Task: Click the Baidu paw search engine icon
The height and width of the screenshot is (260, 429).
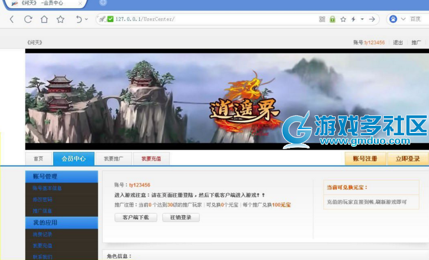Action: pos(393,19)
